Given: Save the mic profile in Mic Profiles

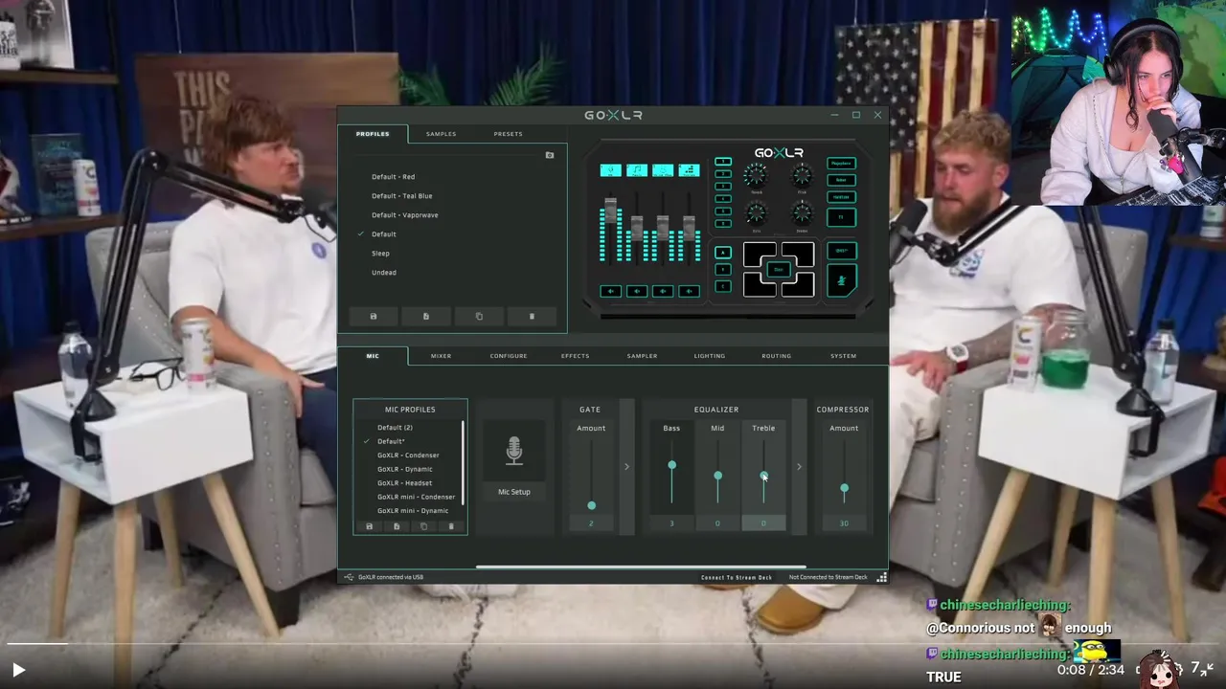Looking at the screenshot, I should (369, 526).
